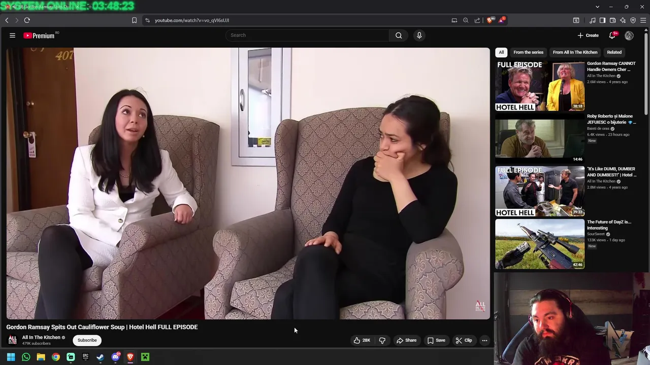Select the All filter chip
650x365 pixels.
(x=501, y=52)
